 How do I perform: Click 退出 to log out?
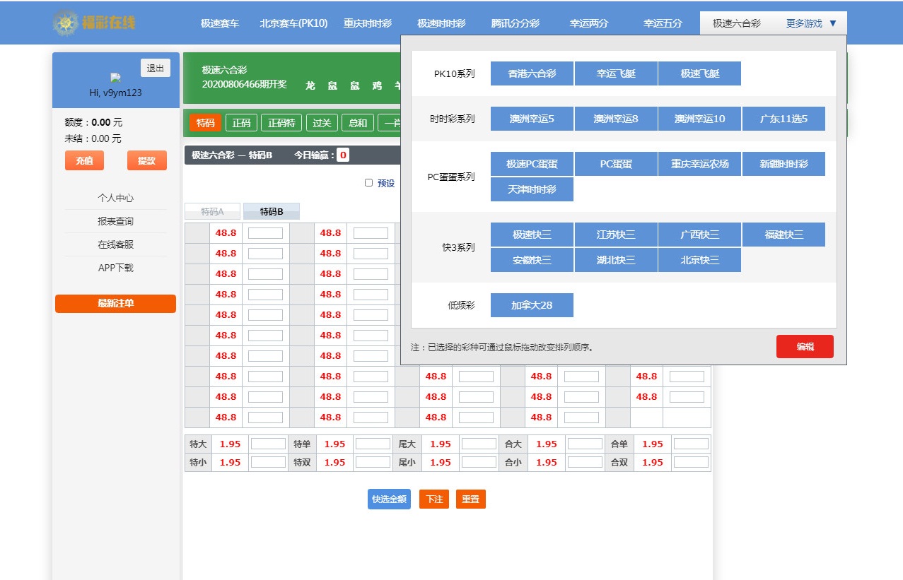click(155, 68)
